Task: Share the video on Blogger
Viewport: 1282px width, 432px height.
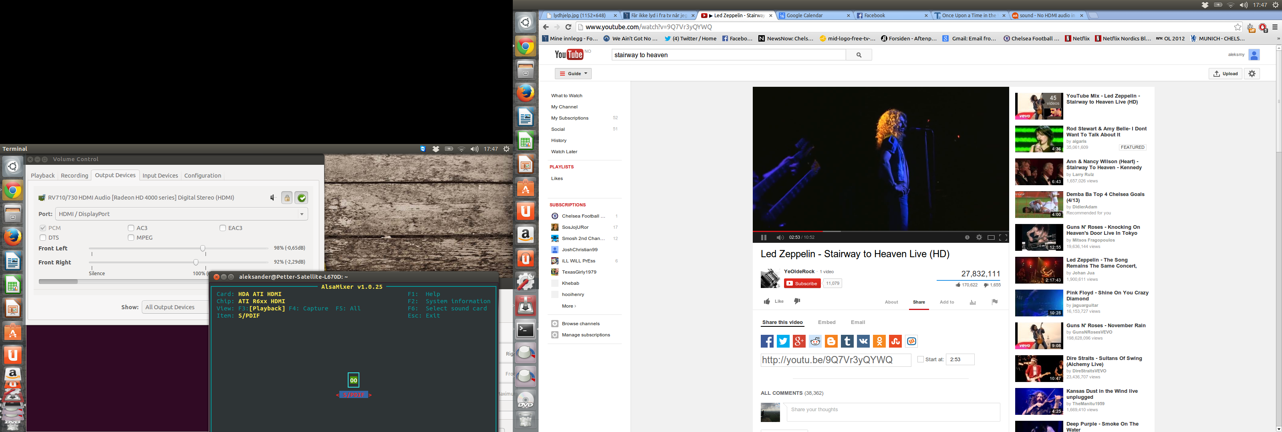Action: tap(831, 341)
